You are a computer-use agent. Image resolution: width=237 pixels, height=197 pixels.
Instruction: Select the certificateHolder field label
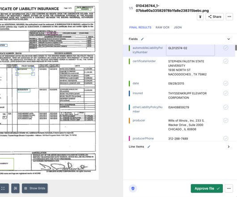[x=144, y=61]
